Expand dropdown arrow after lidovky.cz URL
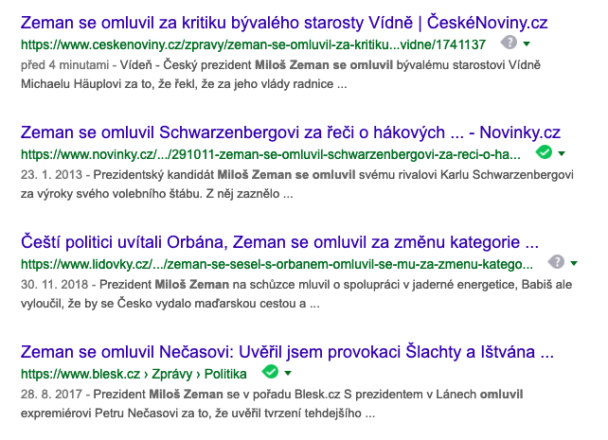 [x=574, y=263]
